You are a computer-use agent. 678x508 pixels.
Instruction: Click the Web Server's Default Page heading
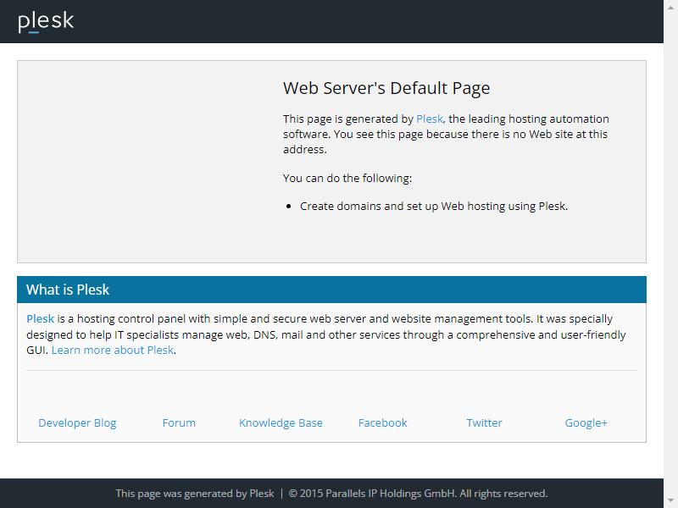click(386, 88)
